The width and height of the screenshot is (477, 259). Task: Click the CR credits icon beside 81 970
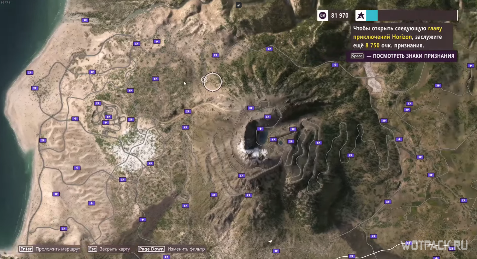click(x=322, y=15)
